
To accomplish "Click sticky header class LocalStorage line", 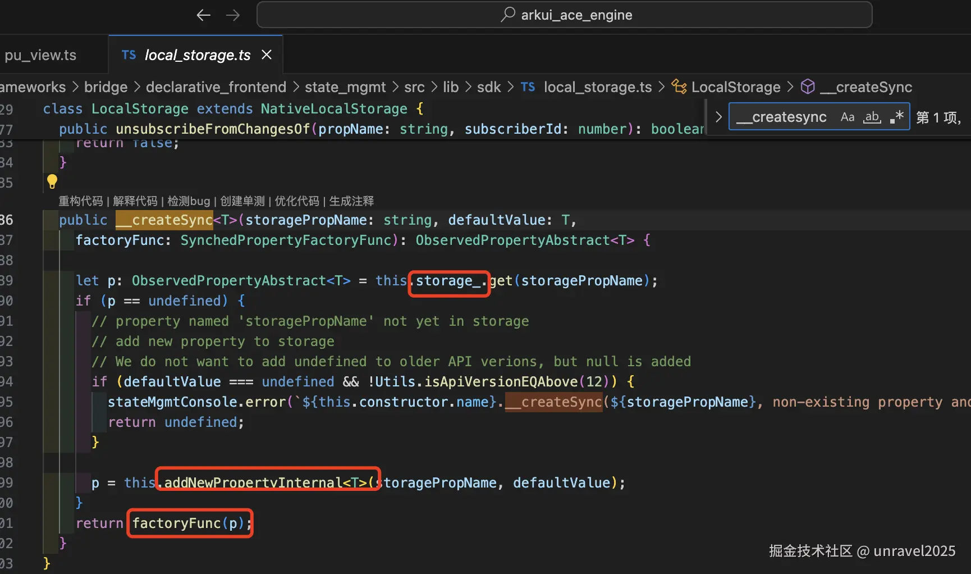I will (233, 108).
